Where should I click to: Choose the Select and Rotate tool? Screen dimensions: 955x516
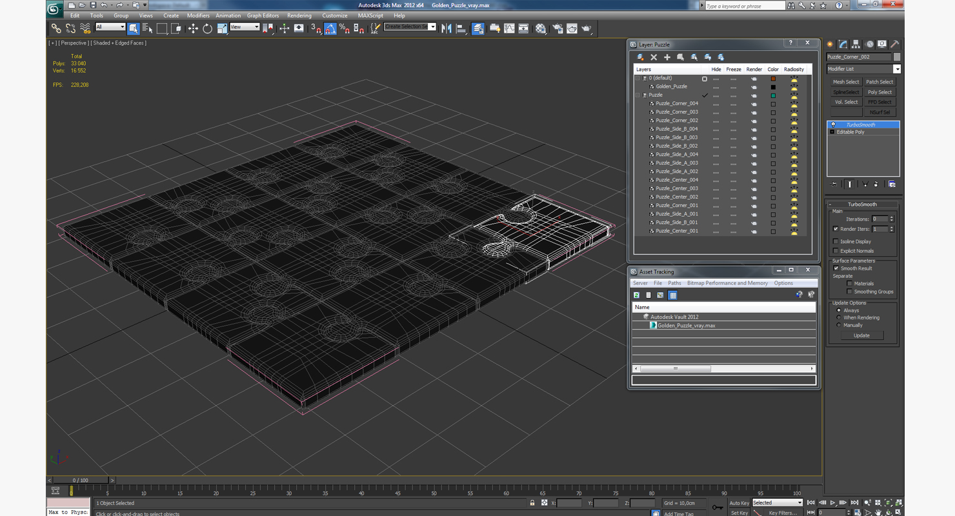coord(207,28)
